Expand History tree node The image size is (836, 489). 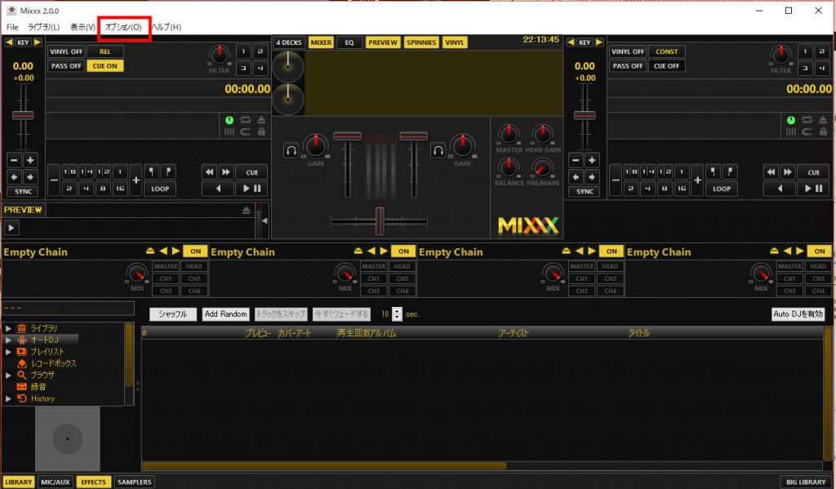pos(8,398)
